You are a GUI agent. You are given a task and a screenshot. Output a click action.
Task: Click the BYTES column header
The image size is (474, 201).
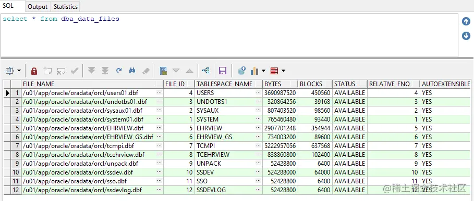pos(273,84)
